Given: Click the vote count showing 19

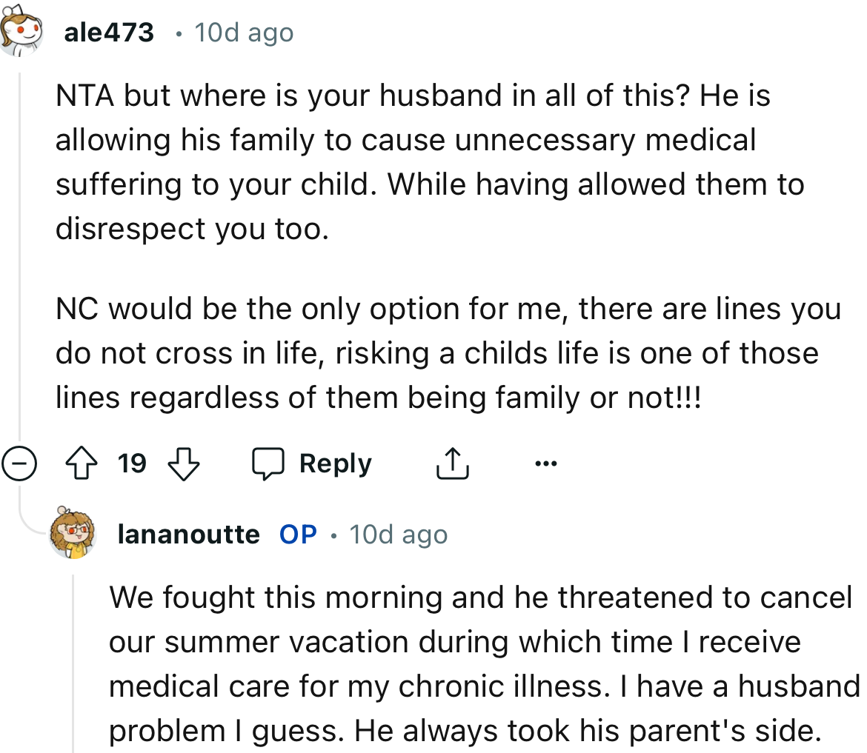Looking at the screenshot, I should click(133, 463).
